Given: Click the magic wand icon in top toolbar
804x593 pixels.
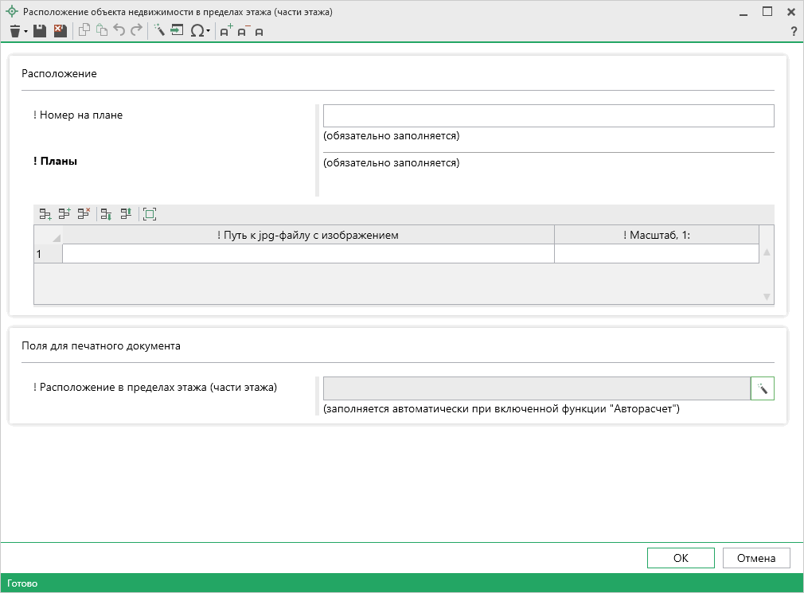Looking at the screenshot, I should [x=158, y=31].
